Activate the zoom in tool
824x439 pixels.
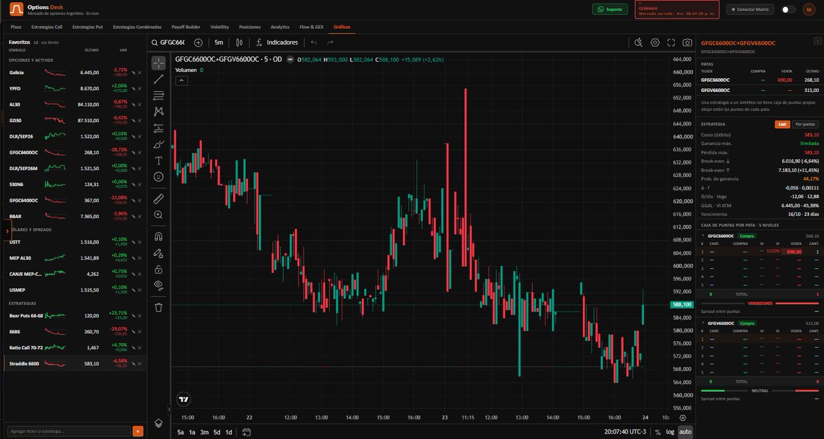(159, 215)
